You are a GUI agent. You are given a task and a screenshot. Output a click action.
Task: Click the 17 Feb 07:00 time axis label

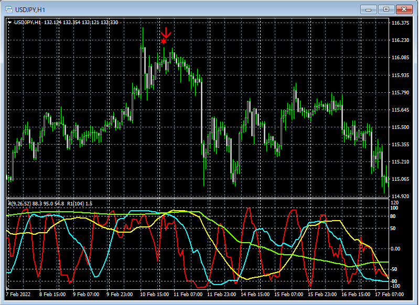coord(389,295)
